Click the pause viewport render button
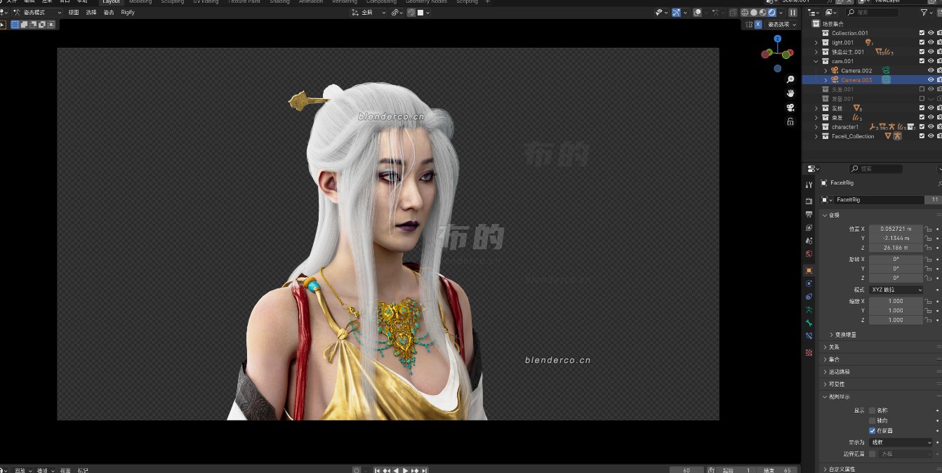Viewport: 942px width, 473px height. (x=792, y=13)
